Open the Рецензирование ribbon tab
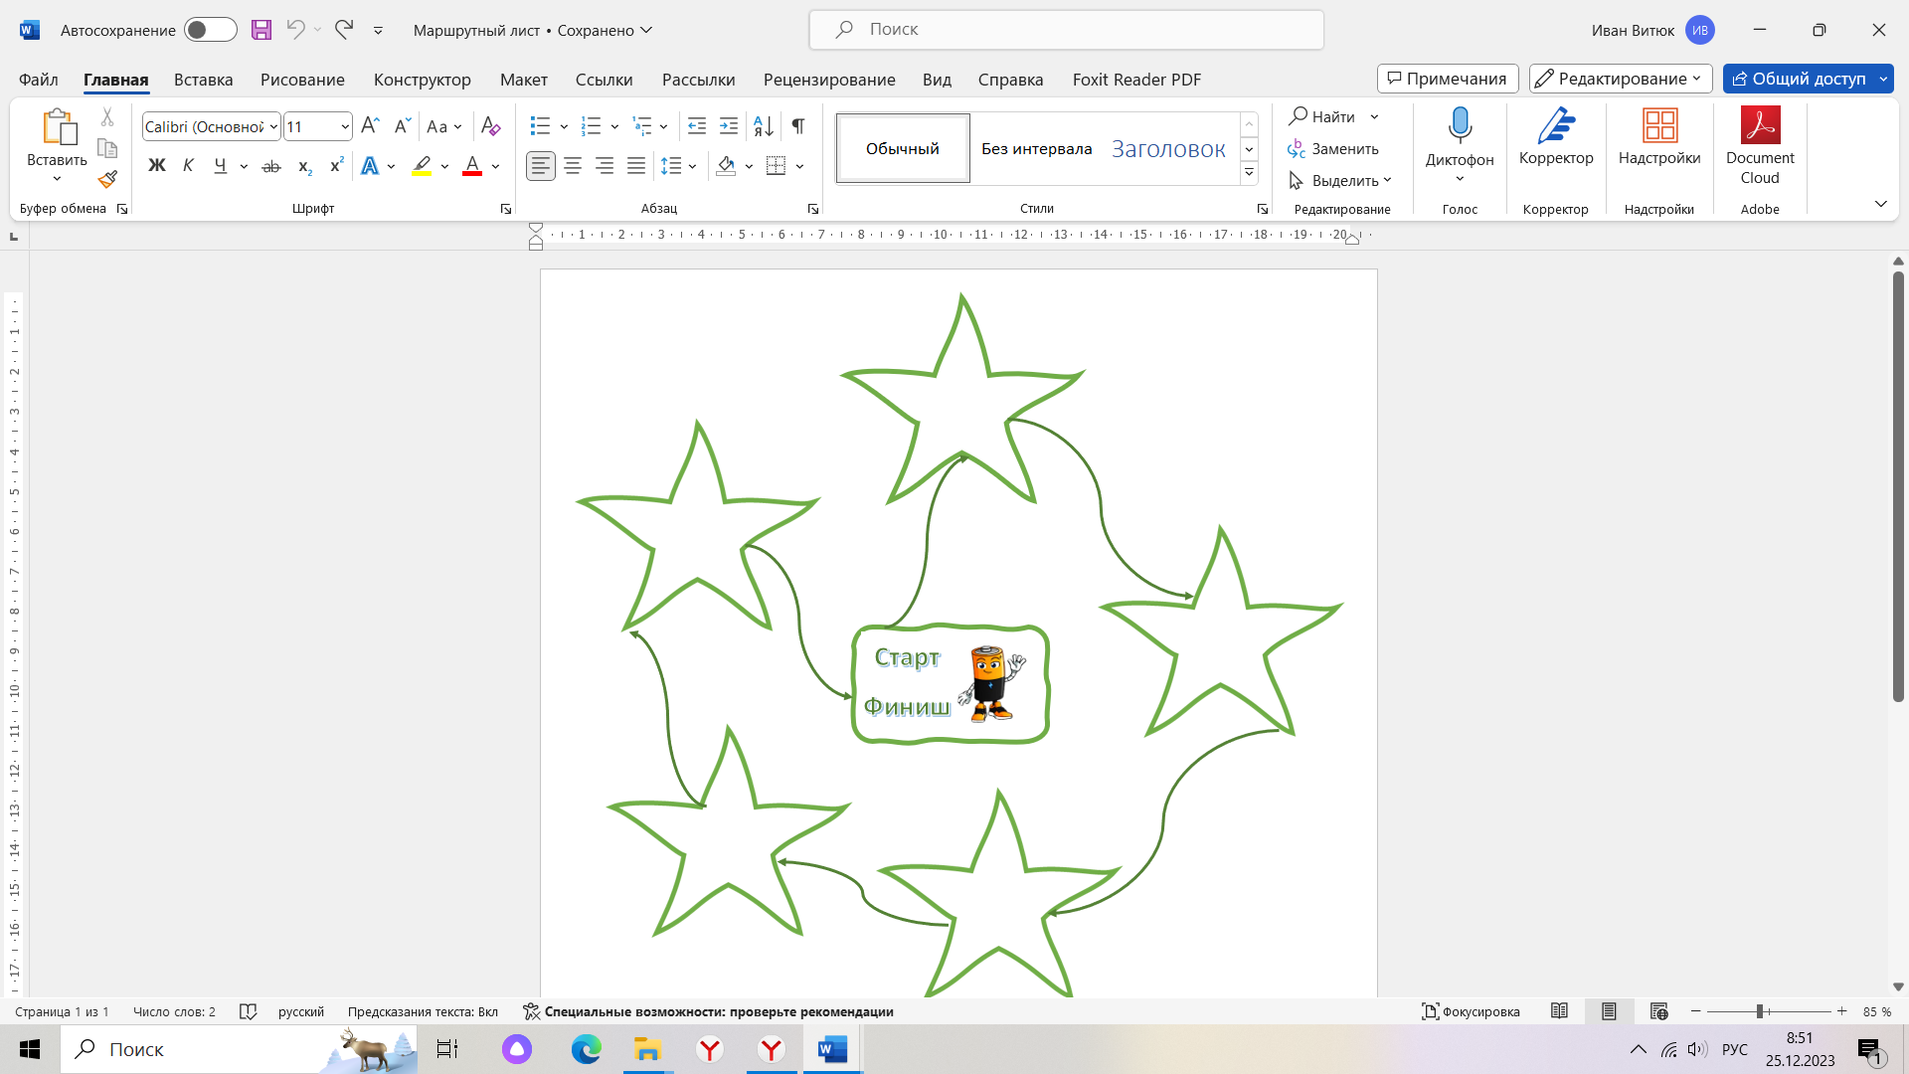The height and width of the screenshot is (1074, 1909). 828,80
